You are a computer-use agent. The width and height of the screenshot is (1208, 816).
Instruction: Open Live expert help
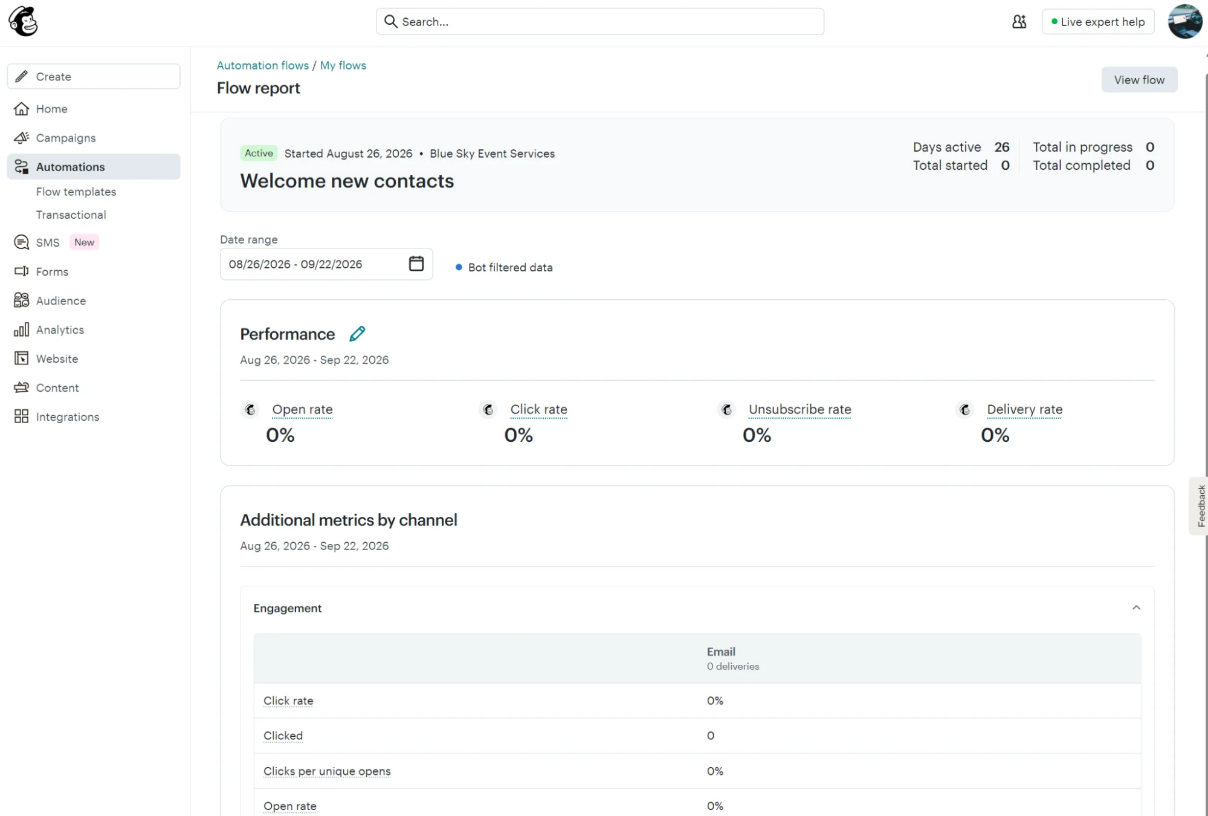[x=1098, y=22]
